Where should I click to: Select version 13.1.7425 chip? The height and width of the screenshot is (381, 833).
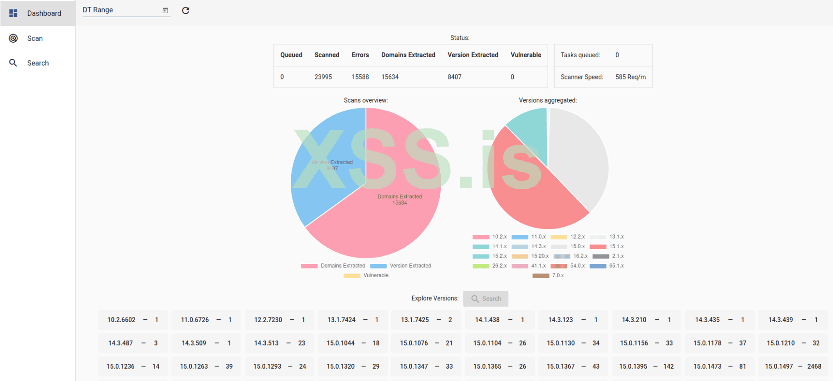click(x=426, y=320)
